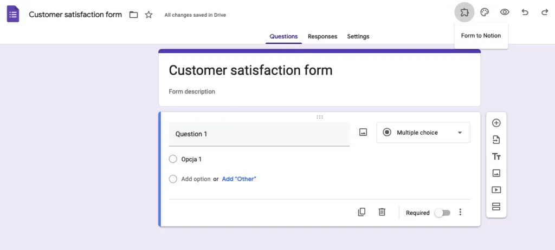Click the undo arrow icon
The width and height of the screenshot is (555, 250).
click(x=525, y=12)
